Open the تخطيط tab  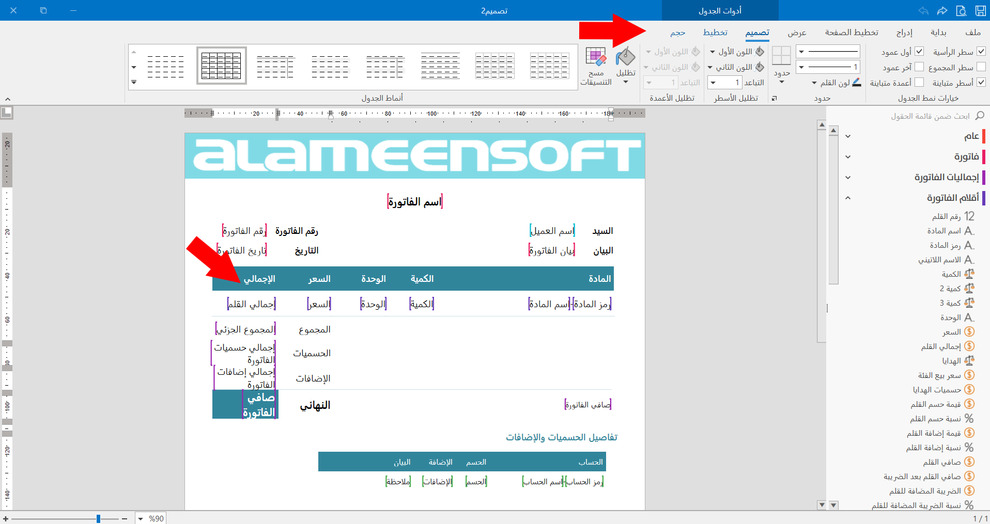(x=715, y=32)
